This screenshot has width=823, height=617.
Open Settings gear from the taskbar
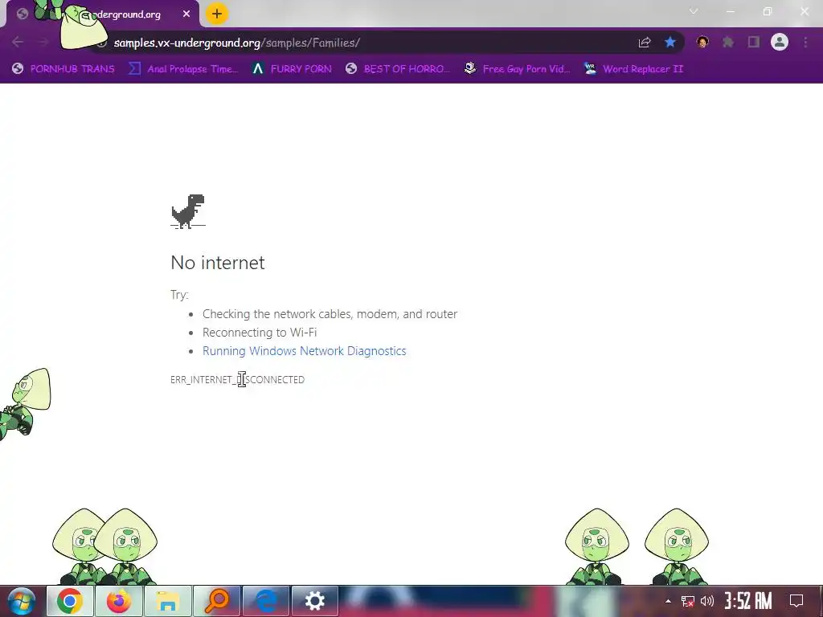pos(314,601)
